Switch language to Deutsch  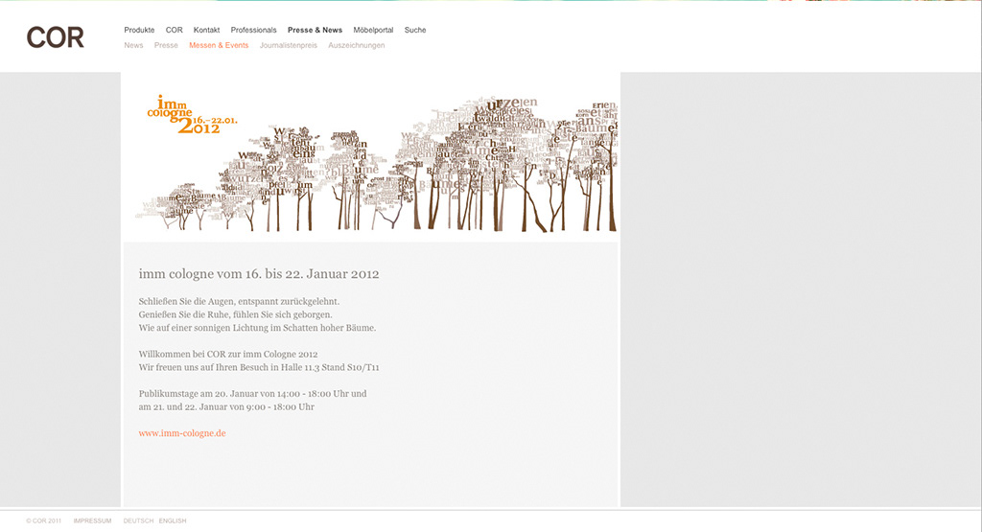click(x=138, y=520)
